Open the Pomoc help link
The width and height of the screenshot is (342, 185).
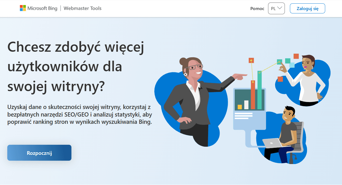coord(257,8)
